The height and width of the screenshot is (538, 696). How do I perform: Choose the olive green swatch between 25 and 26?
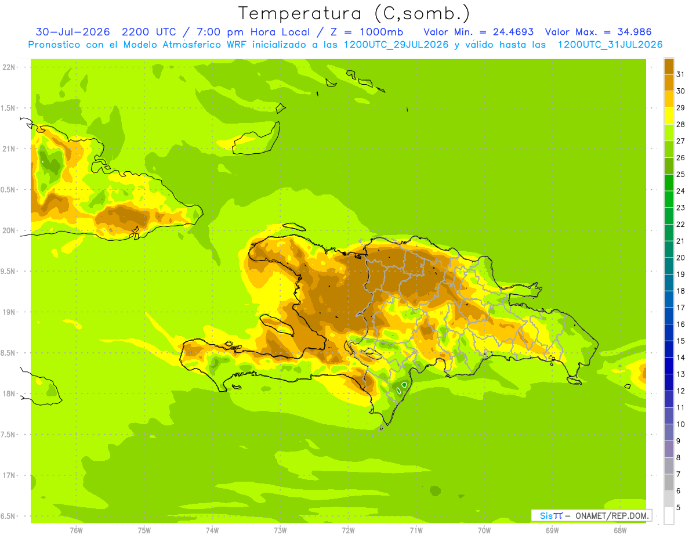(669, 165)
